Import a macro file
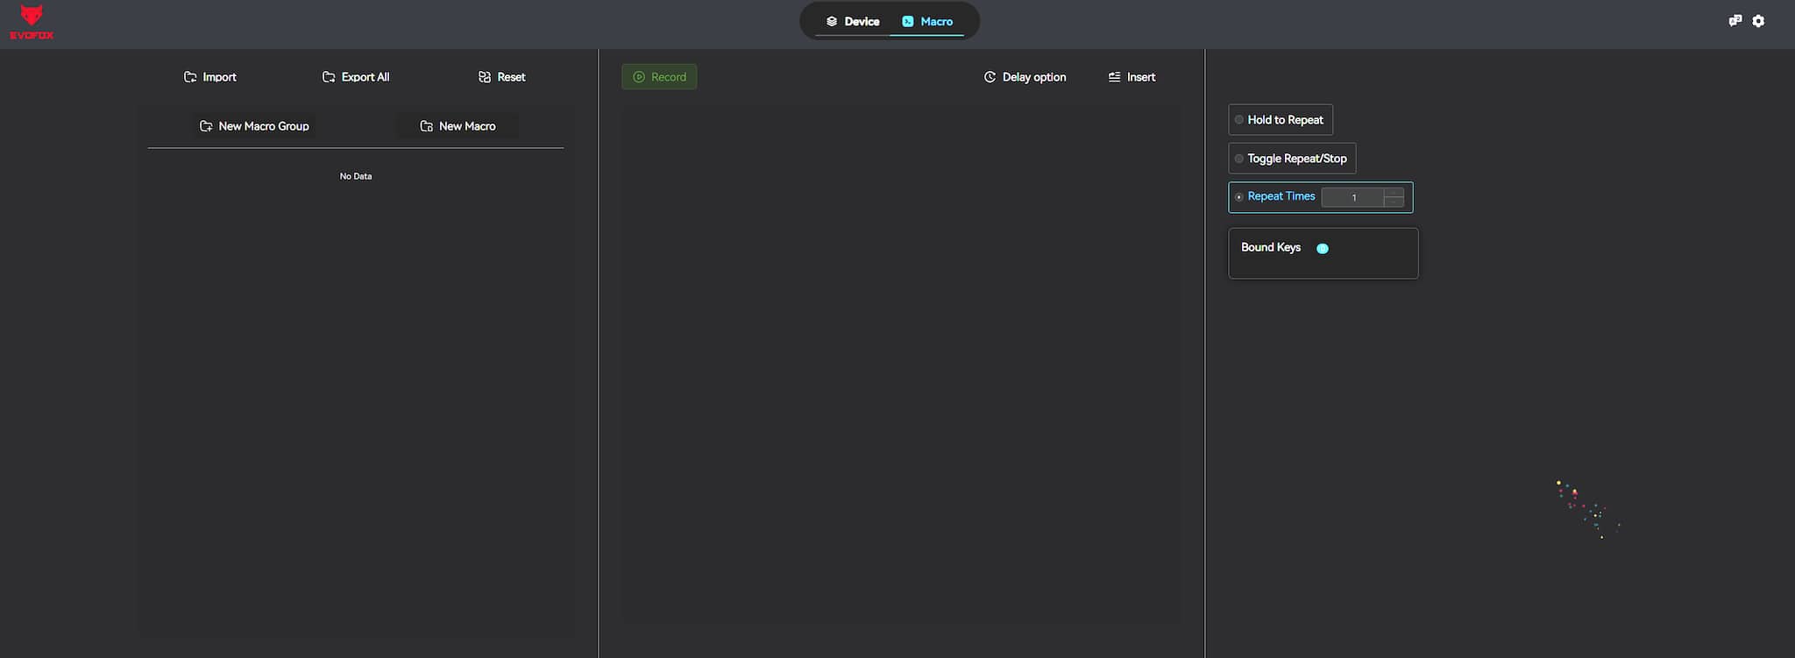 pyautogui.click(x=210, y=77)
